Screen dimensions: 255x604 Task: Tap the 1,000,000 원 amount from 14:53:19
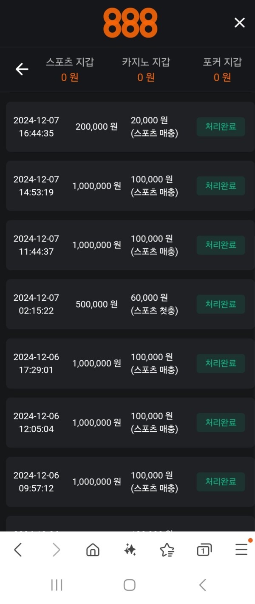[x=96, y=185]
